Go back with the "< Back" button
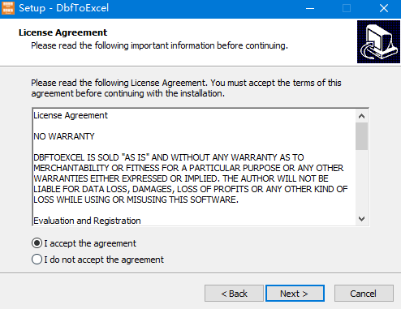Viewport: 401px width, 309px height. coord(234,294)
